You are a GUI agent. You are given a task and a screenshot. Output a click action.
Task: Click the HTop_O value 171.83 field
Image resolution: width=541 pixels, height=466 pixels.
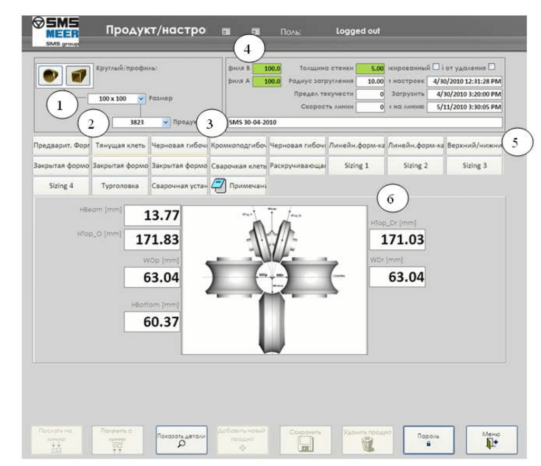pos(152,239)
